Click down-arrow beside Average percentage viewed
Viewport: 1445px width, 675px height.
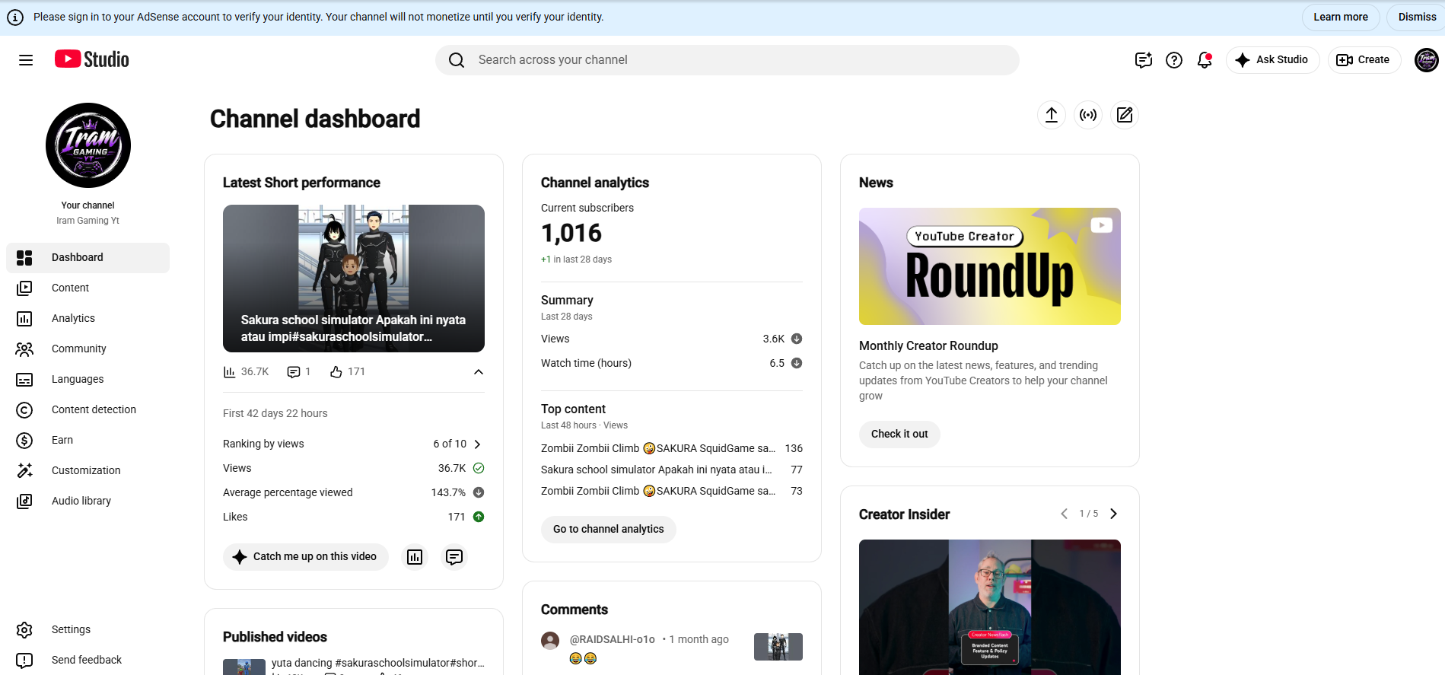(479, 492)
